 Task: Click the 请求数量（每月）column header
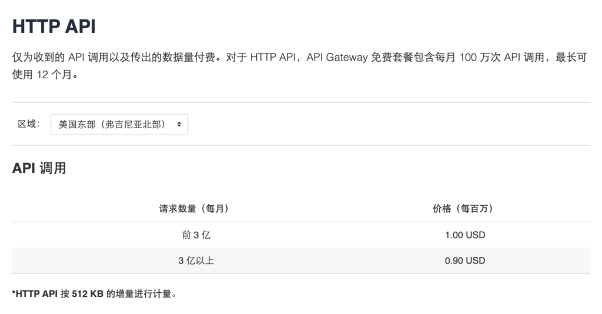(x=193, y=208)
